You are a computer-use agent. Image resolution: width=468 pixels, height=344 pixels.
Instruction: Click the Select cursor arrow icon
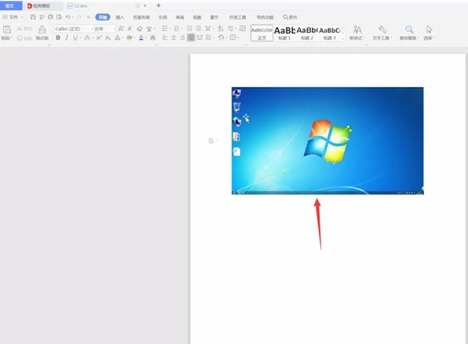tap(429, 29)
